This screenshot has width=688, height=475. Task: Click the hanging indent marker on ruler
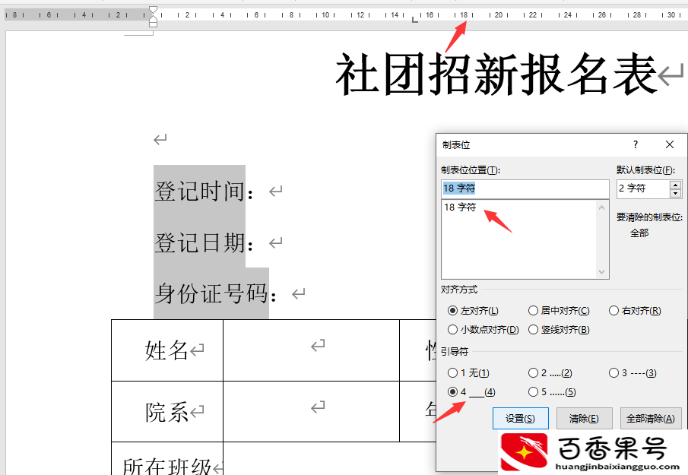tap(153, 17)
